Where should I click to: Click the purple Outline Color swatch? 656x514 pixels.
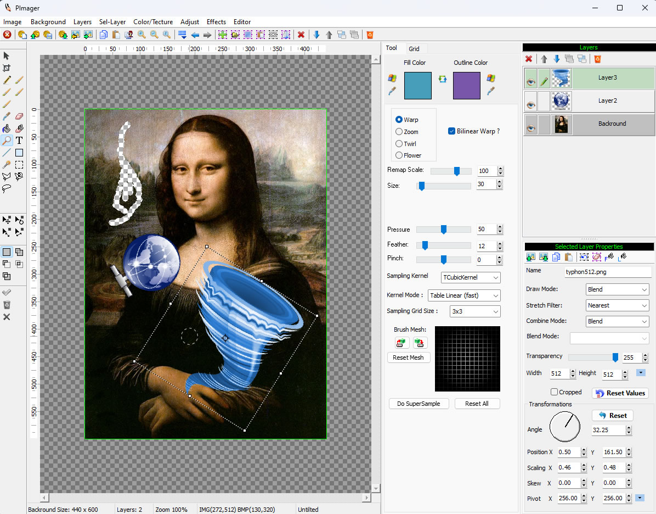[x=466, y=86]
